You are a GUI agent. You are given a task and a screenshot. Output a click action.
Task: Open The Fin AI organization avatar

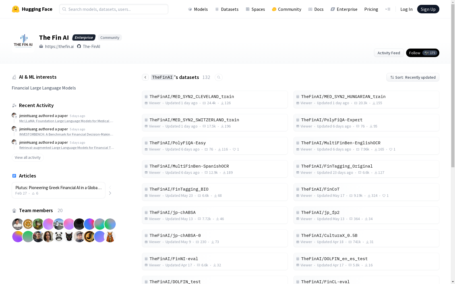[x=23, y=42]
